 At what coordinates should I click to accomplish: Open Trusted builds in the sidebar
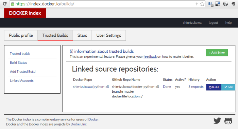point(20,54)
